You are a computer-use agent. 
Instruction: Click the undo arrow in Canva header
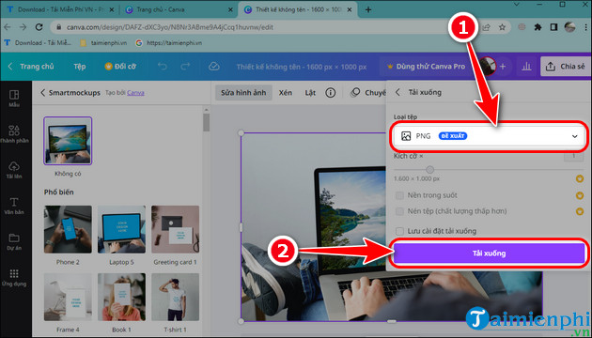point(163,67)
